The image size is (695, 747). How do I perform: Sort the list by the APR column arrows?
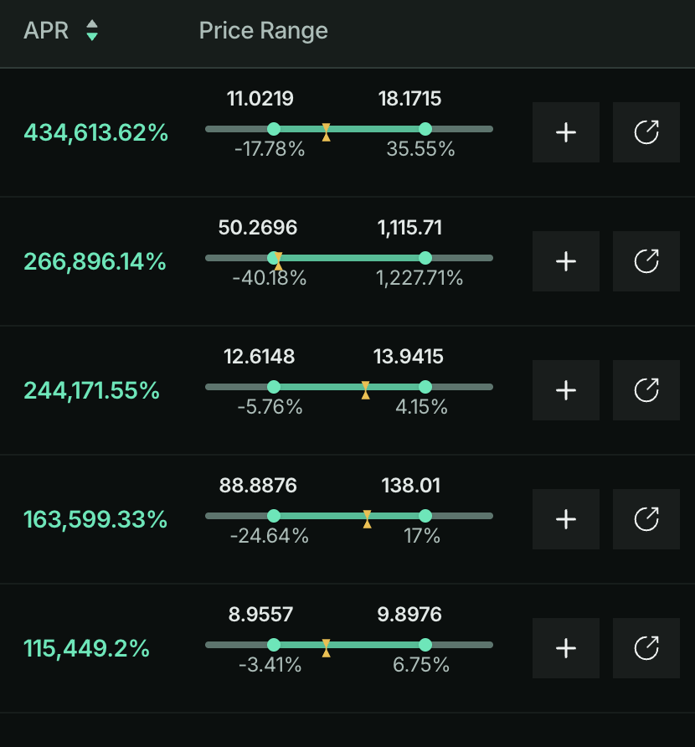point(92,30)
